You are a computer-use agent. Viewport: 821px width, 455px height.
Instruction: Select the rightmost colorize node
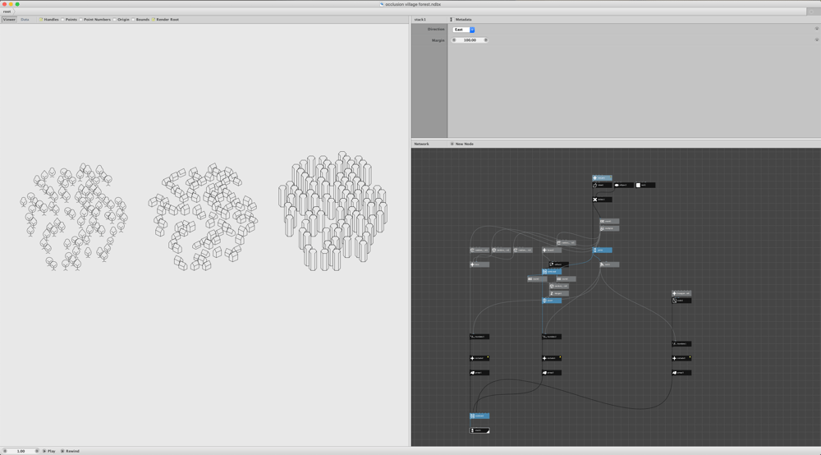coord(681,358)
